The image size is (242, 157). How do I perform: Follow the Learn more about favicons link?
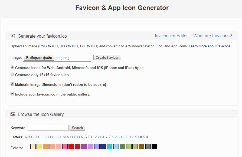(x=210, y=46)
